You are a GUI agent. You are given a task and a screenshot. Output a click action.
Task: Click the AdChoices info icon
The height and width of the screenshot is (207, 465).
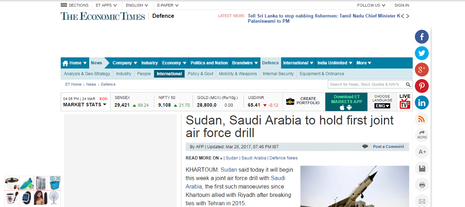tap(53, 178)
